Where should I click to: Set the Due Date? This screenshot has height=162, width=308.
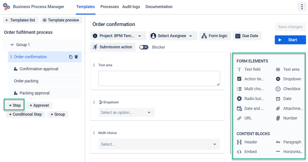pyautogui.click(x=247, y=36)
